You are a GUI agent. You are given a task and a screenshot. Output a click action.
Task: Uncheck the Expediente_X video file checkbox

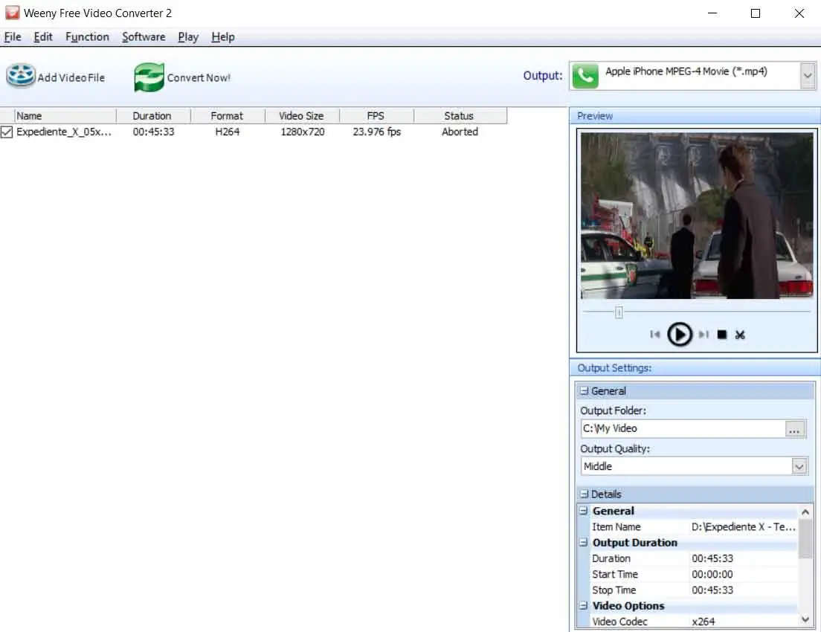pos(7,132)
